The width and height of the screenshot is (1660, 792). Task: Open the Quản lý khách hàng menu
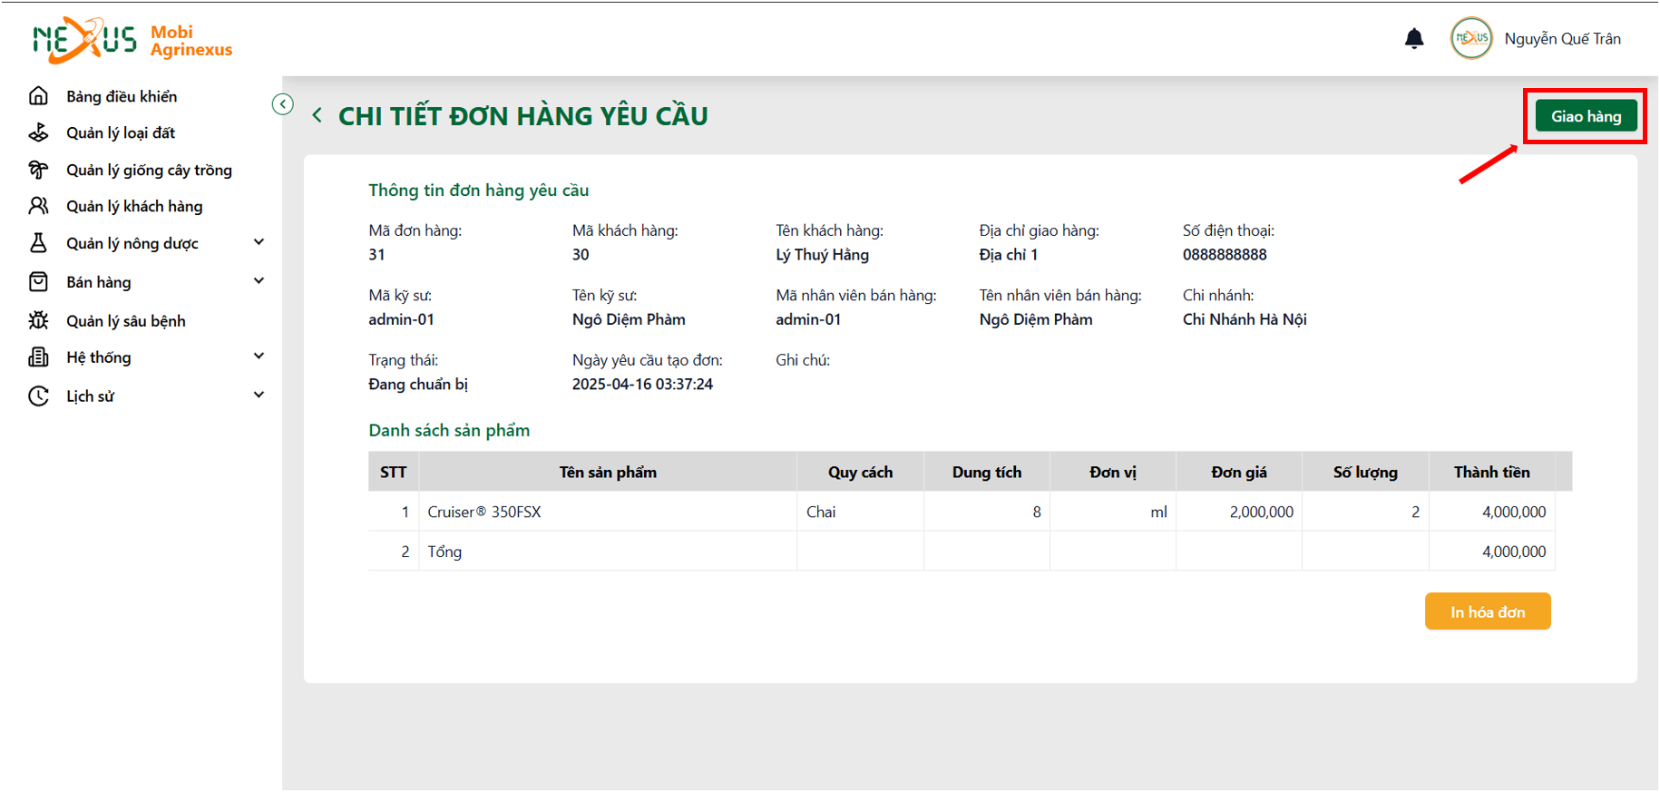coord(134,206)
